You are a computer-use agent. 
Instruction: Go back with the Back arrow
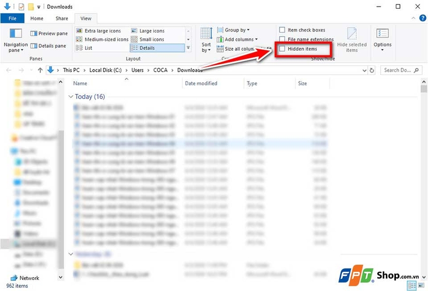[9, 70]
